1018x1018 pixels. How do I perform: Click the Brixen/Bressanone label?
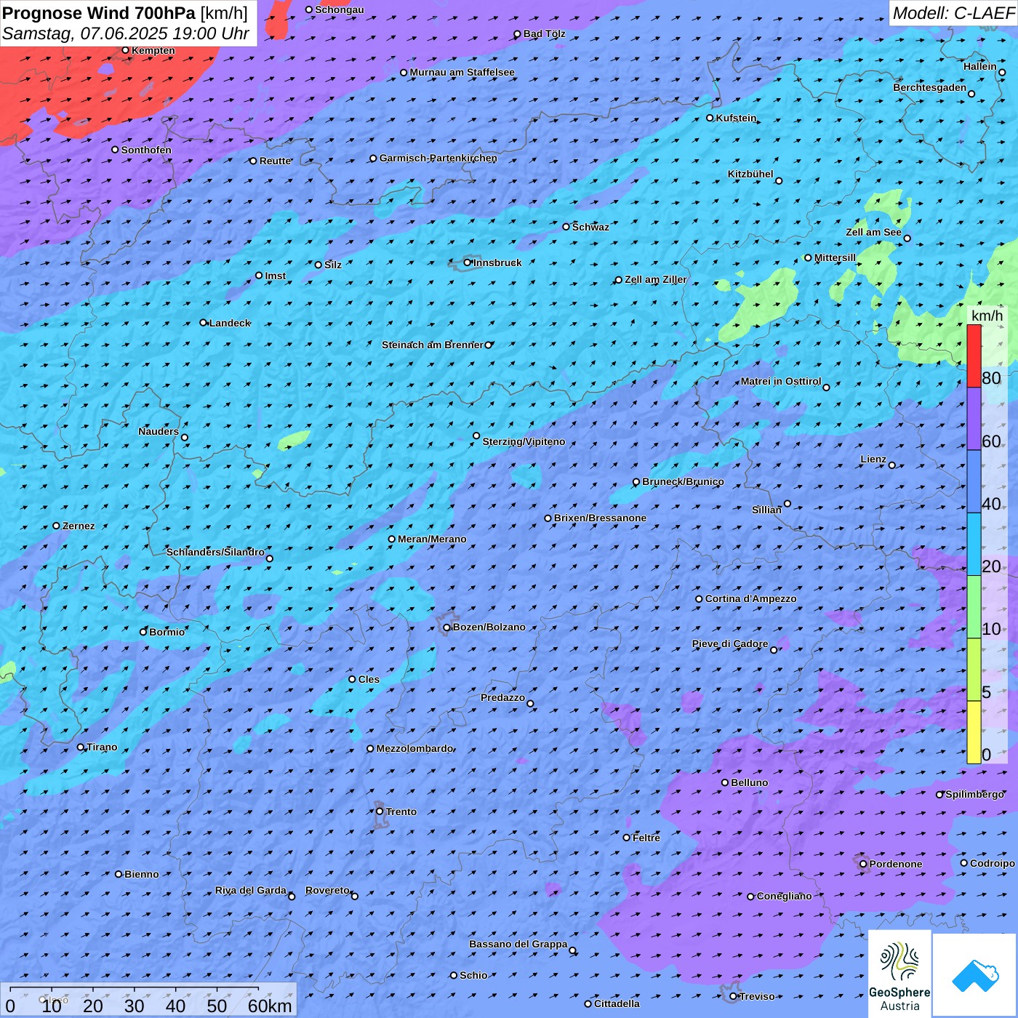click(601, 518)
